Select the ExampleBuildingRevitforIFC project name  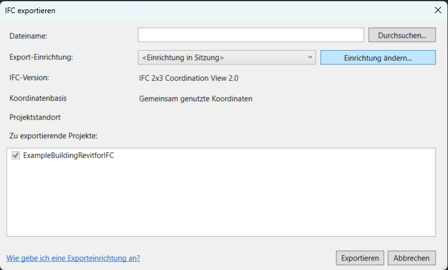click(68, 155)
